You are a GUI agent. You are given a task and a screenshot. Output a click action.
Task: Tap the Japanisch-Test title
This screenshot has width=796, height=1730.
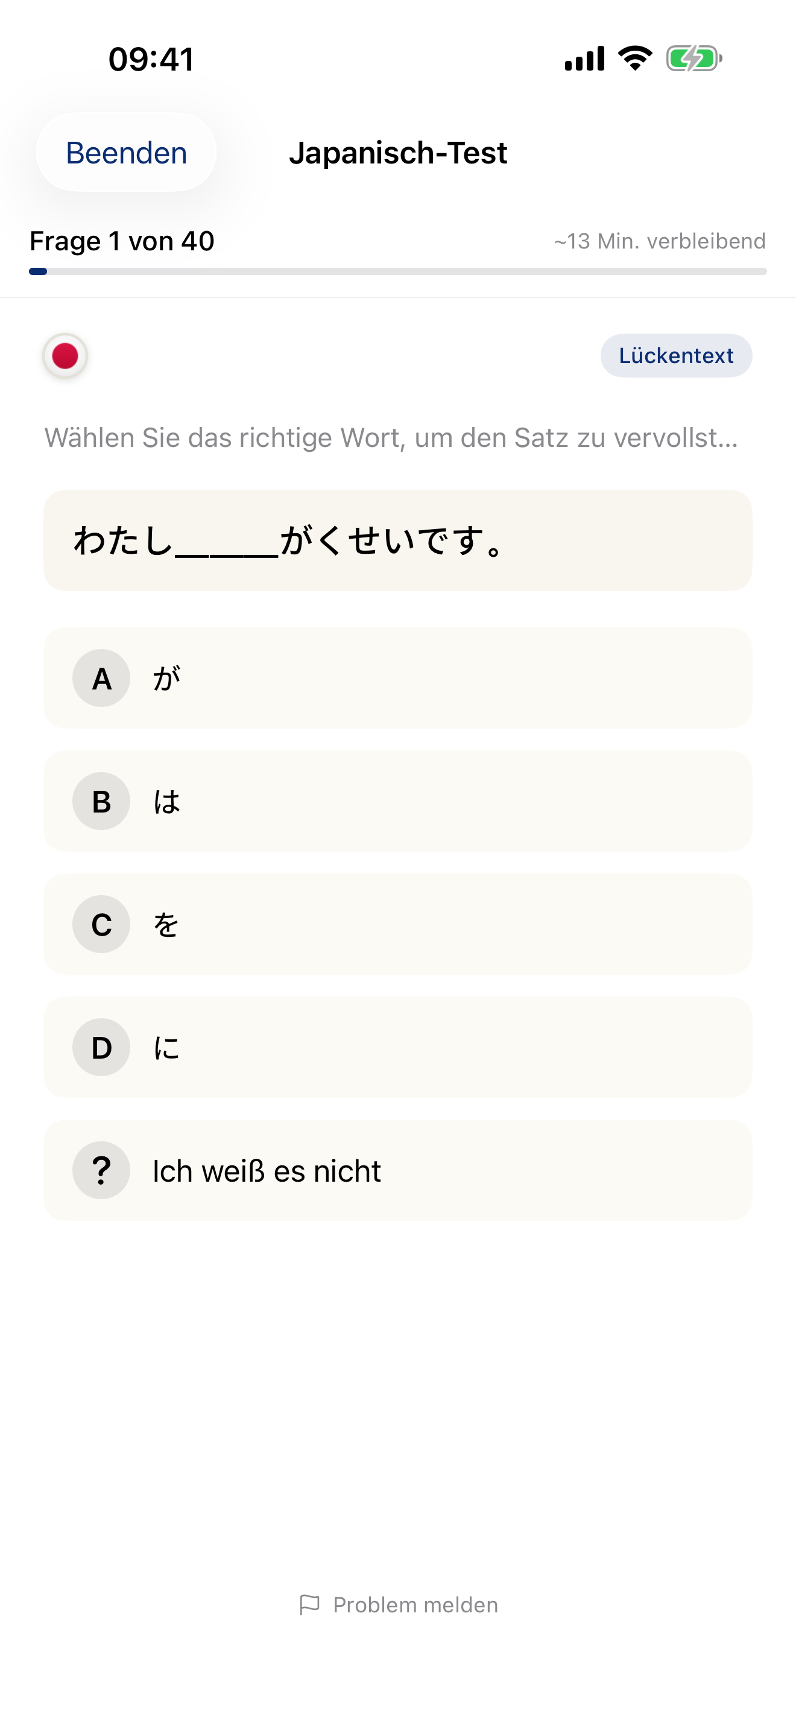tap(398, 153)
